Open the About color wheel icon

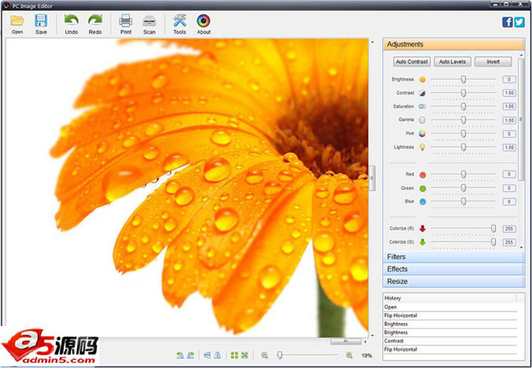[x=204, y=20]
